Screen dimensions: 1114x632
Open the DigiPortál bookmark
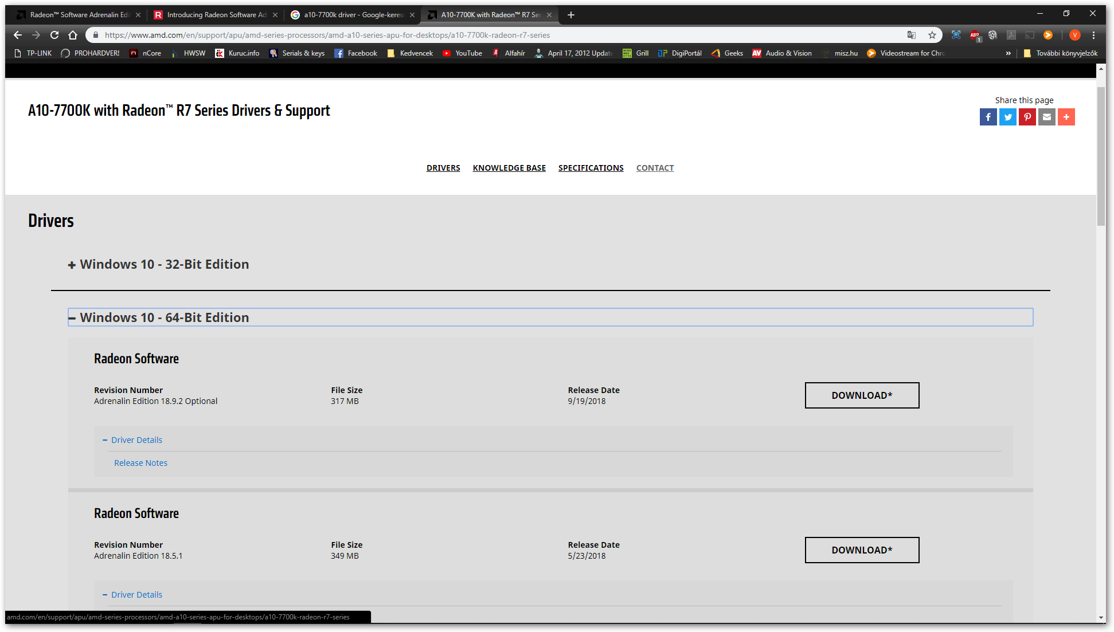[x=680, y=53]
